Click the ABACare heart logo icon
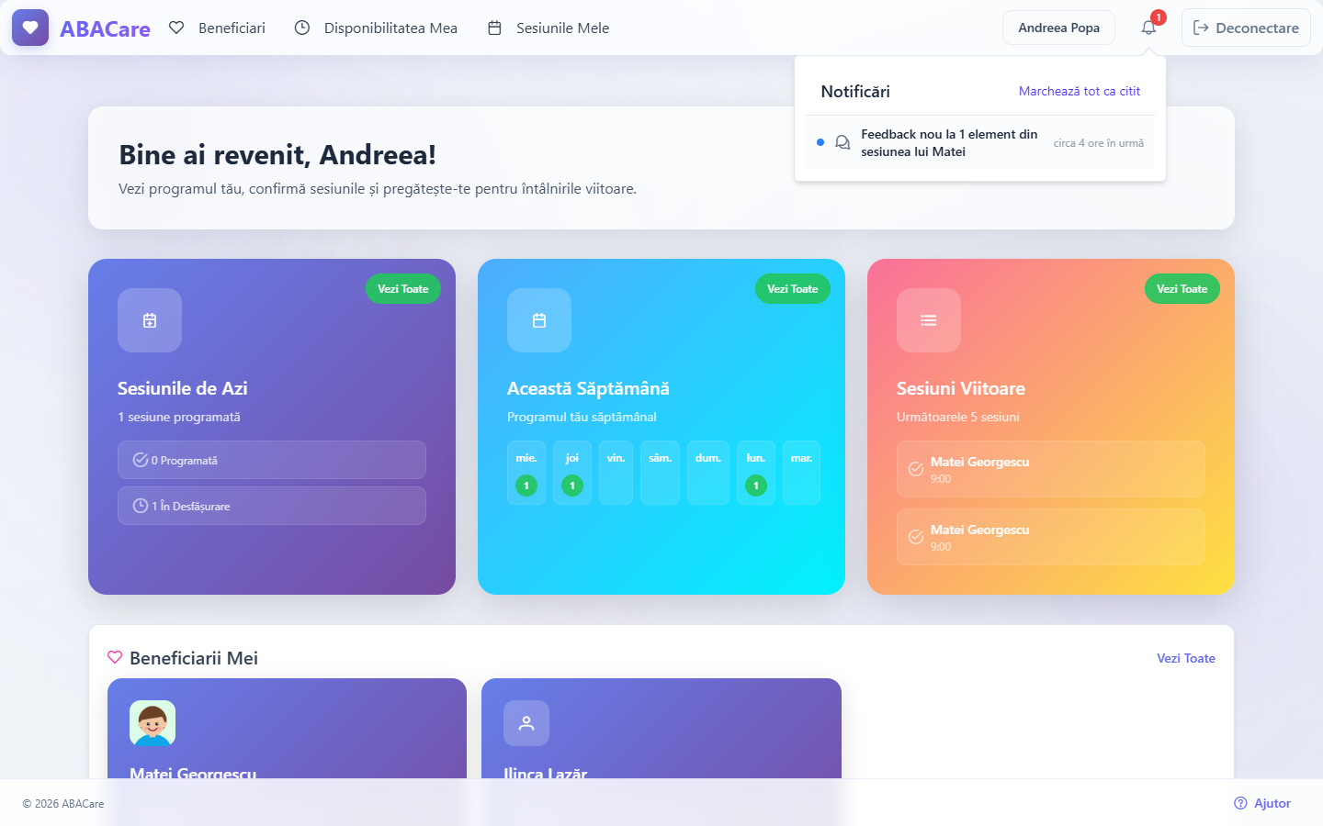 tap(30, 28)
